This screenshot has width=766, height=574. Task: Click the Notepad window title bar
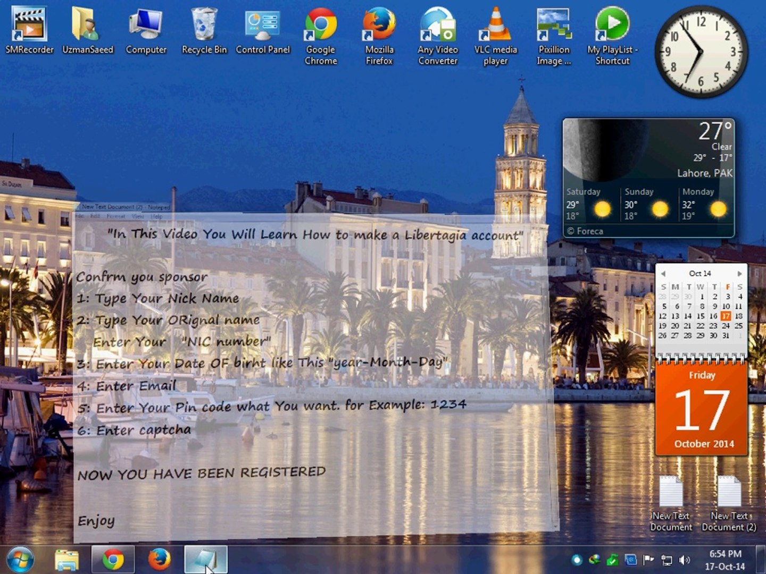click(126, 207)
